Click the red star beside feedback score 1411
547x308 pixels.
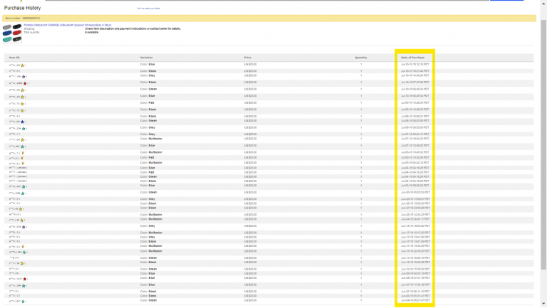pyautogui.click(x=26, y=279)
